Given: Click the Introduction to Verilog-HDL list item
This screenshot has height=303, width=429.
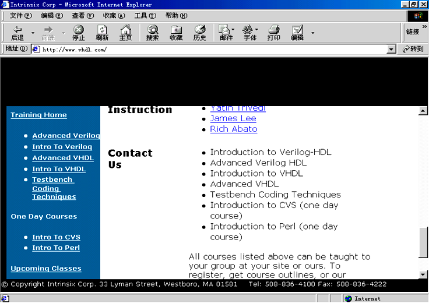Looking at the screenshot, I should (270, 152).
